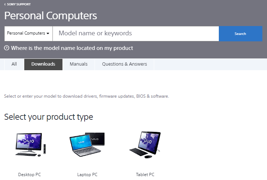Go to the Manuals tab
Viewport: 267px width, 180px height.
tap(79, 64)
